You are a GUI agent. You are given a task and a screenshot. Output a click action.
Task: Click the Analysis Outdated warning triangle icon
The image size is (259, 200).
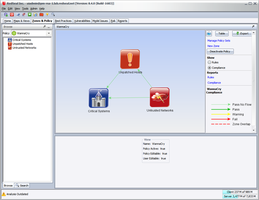click(x=4, y=194)
